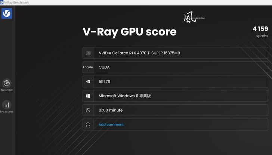Click the 4 159 vpaths score
The width and height of the screenshot is (272, 155).
pos(260,29)
